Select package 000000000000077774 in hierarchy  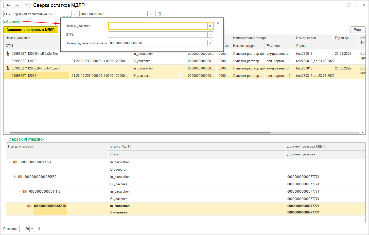pos(36,162)
